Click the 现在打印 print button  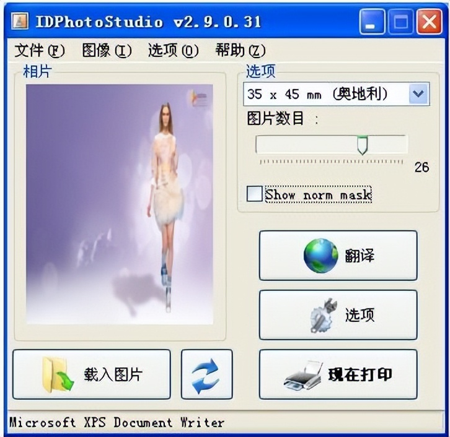tap(338, 374)
